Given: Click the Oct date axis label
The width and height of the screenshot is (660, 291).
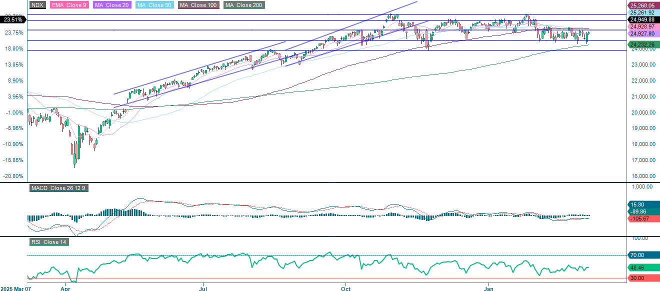Looking at the screenshot, I should [x=345, y=288].
